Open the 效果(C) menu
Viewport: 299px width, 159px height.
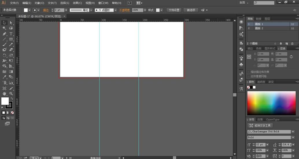coord(77,3)
